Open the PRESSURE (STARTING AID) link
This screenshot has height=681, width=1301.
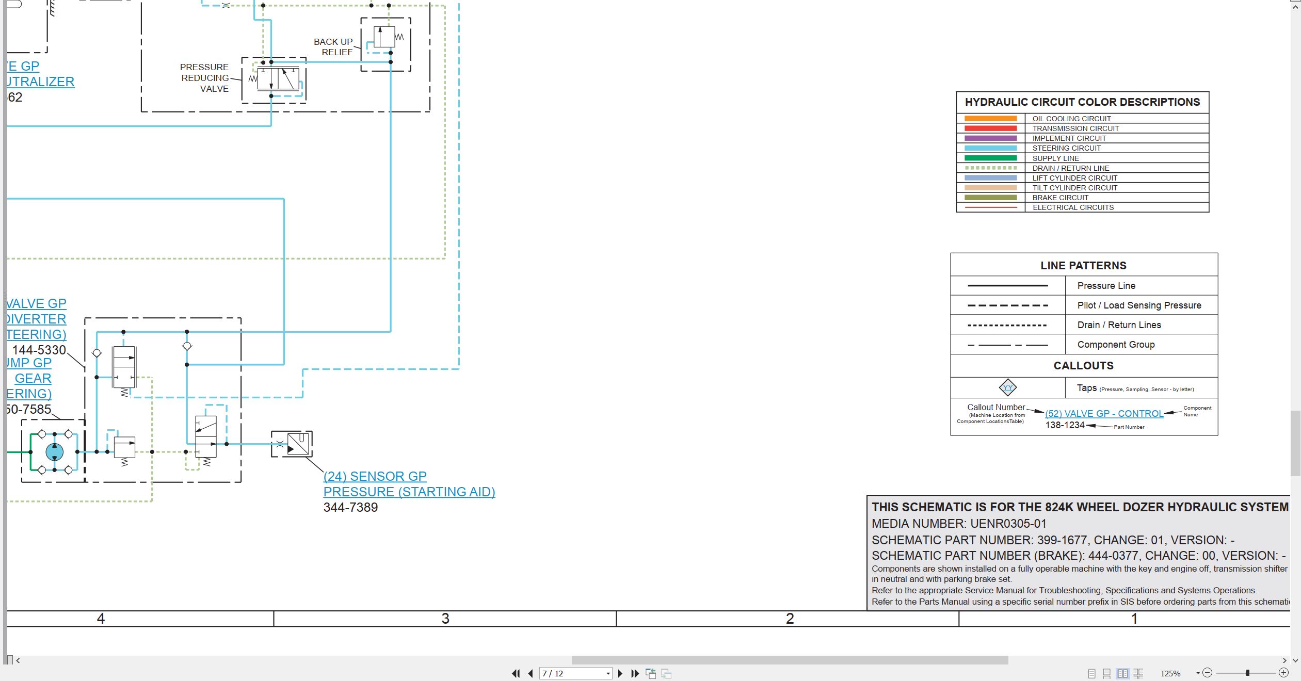tap(409, 492)
